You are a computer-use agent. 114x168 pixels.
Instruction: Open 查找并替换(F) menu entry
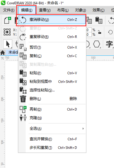coord(52,139)
